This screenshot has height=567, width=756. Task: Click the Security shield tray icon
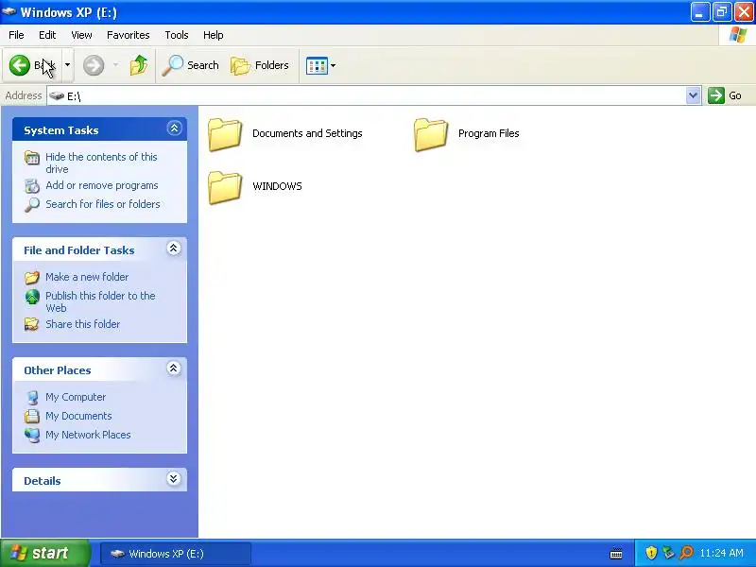point(651,553)
